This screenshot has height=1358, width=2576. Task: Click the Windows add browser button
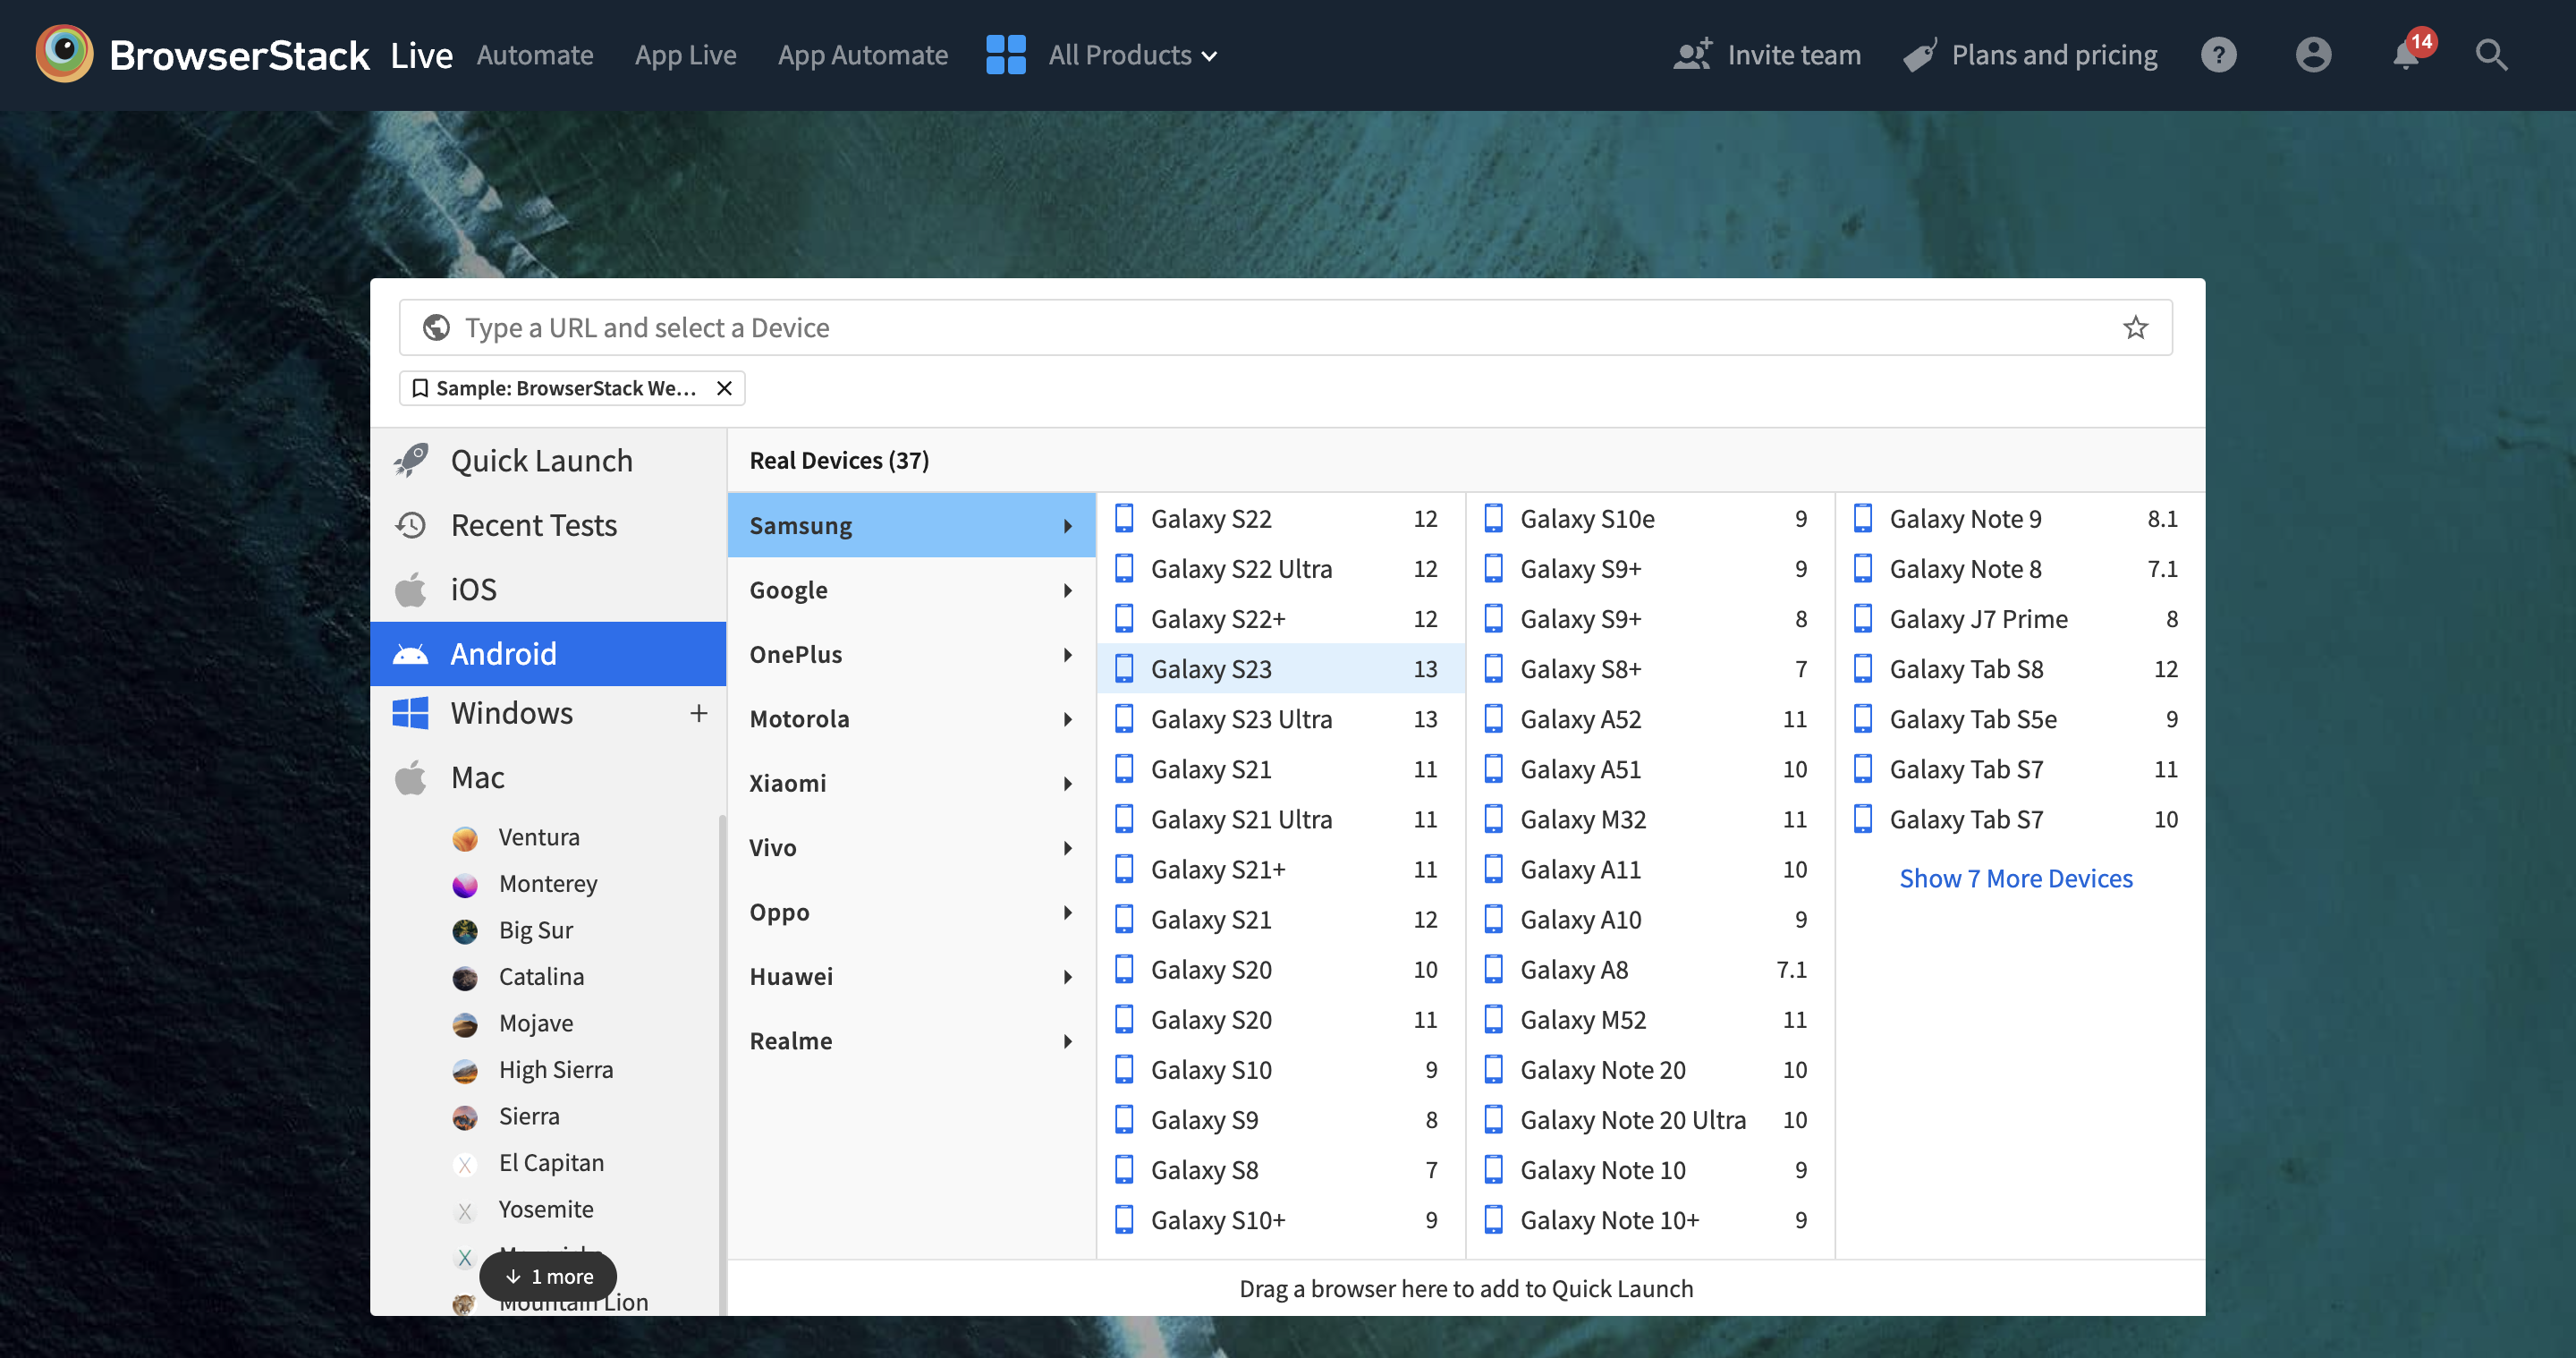pos(700,712)
